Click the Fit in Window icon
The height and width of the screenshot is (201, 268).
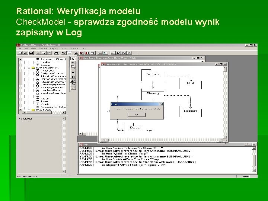(124, 53)
